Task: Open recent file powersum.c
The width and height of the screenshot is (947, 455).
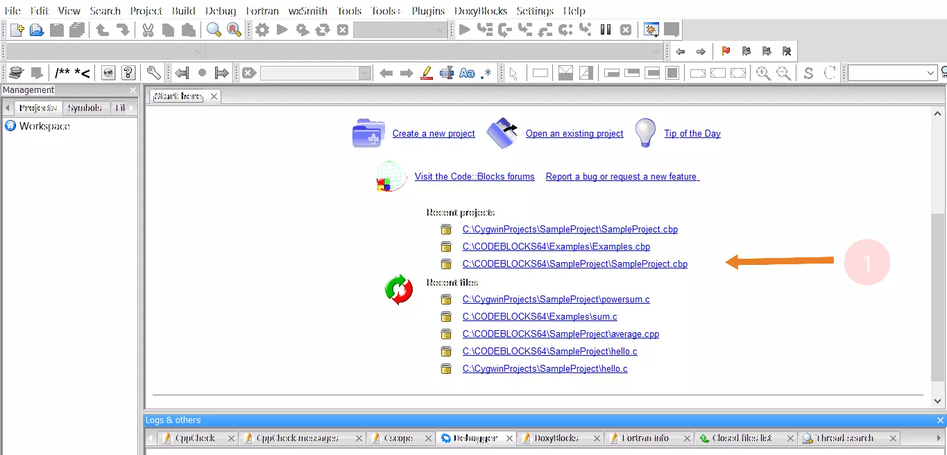Action: 556,299
